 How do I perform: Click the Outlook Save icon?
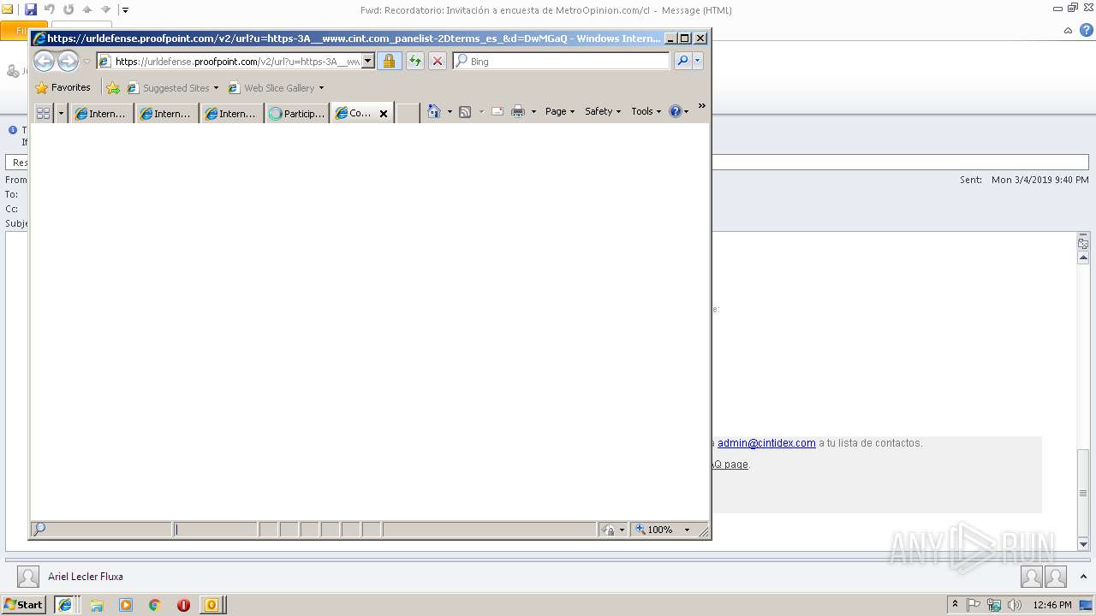31,9
